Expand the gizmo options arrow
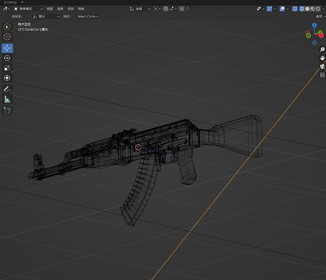 point(275,9)
